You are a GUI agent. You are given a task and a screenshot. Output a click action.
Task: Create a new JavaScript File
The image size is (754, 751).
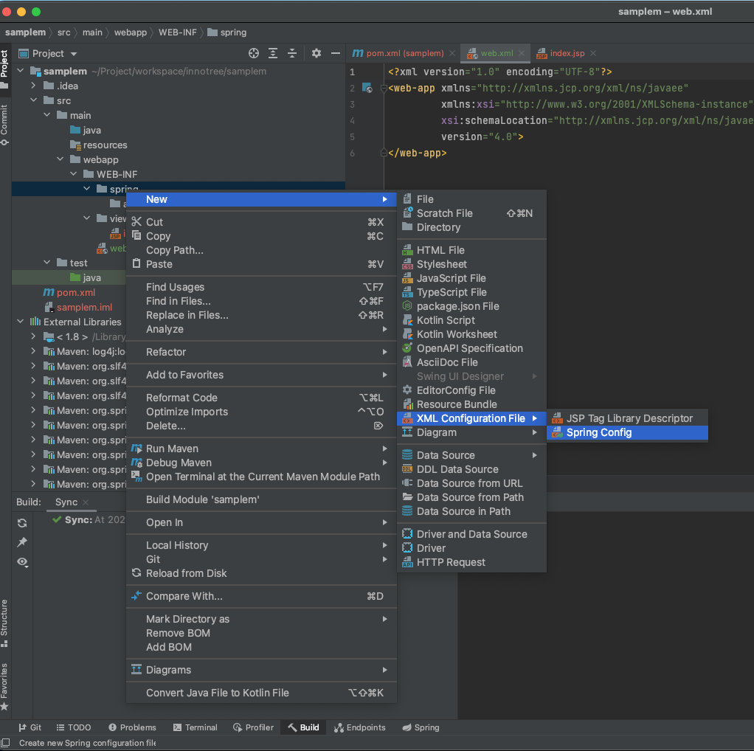pyautogui.click(x=471, y=278)
